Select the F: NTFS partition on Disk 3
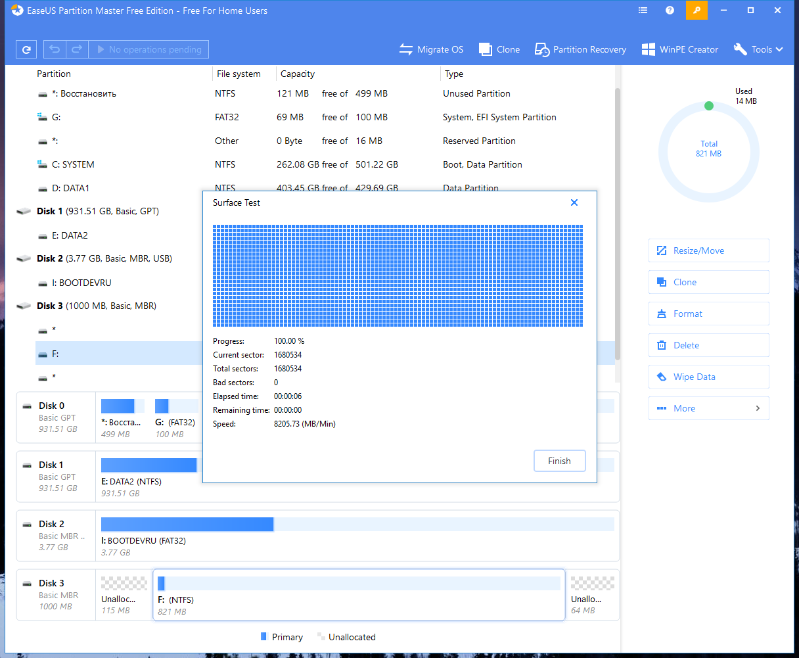Viewport: 799px width, 658px height. click(359, 595)
